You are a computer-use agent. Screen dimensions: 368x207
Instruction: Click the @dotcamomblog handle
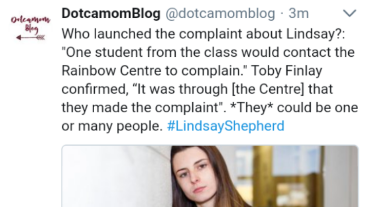coord(221,13)
